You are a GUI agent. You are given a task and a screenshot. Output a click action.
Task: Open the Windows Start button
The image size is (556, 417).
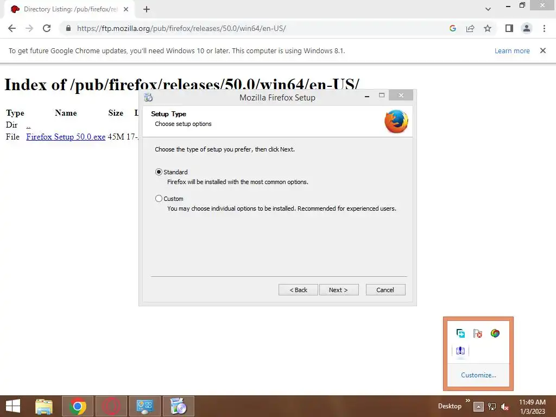point(13,406)
